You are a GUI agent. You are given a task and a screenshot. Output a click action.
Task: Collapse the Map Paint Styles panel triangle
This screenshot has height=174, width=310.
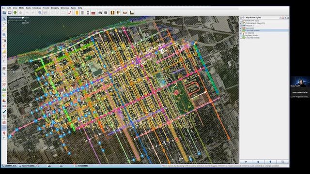coord(241,17)
